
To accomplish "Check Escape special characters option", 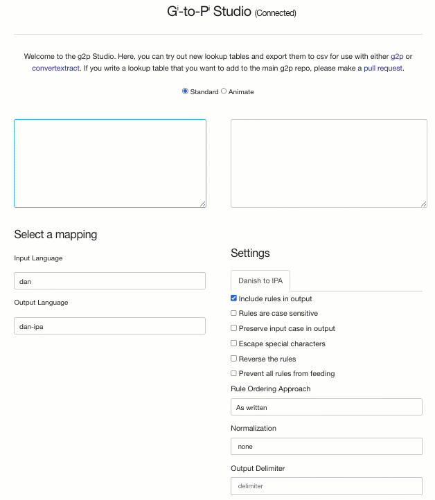I will tap(234, 343).
